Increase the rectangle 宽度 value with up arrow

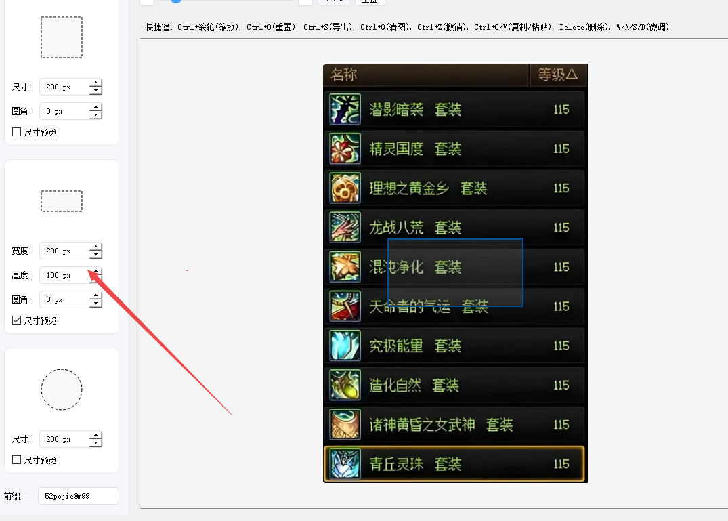click(95, 247)
